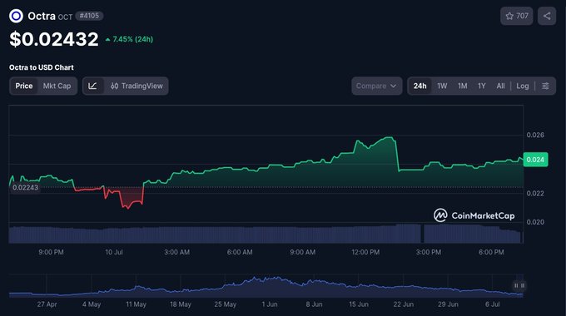Click the 9:00 PM time label

click(51, 252)
